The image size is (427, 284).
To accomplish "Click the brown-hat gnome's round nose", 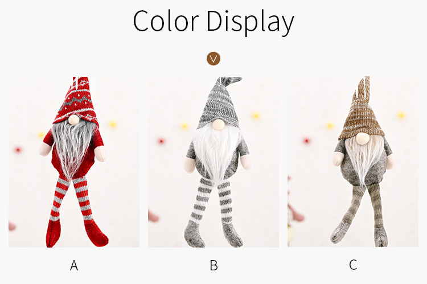I will point(363,138).
